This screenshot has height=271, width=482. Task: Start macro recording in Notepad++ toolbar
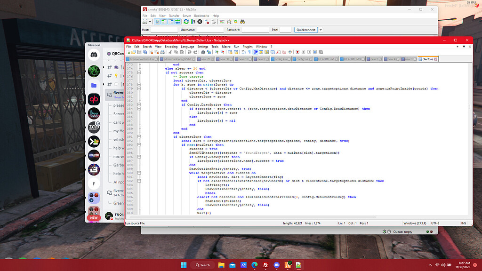297,52
